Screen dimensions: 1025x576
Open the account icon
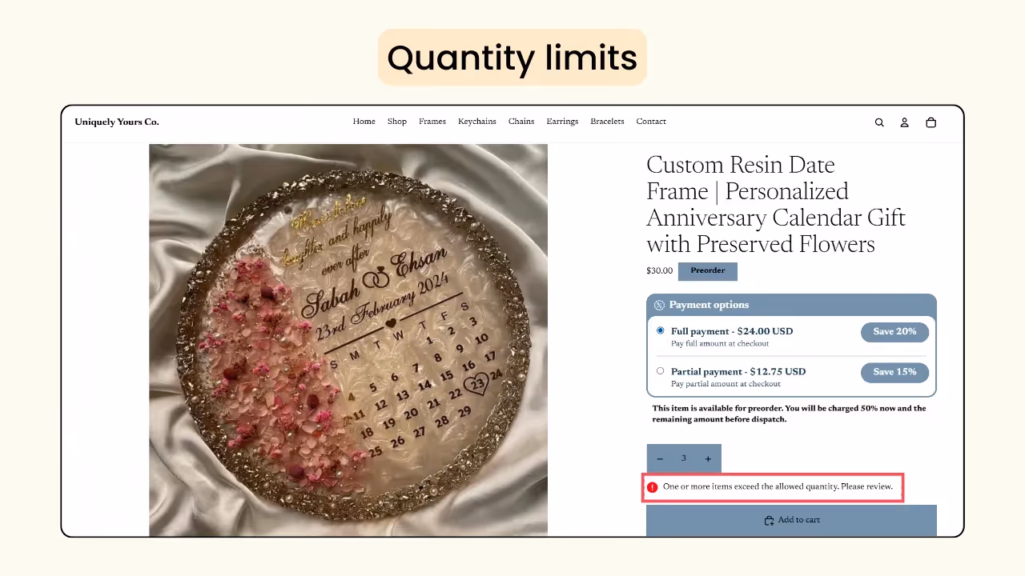click(904, 122)
